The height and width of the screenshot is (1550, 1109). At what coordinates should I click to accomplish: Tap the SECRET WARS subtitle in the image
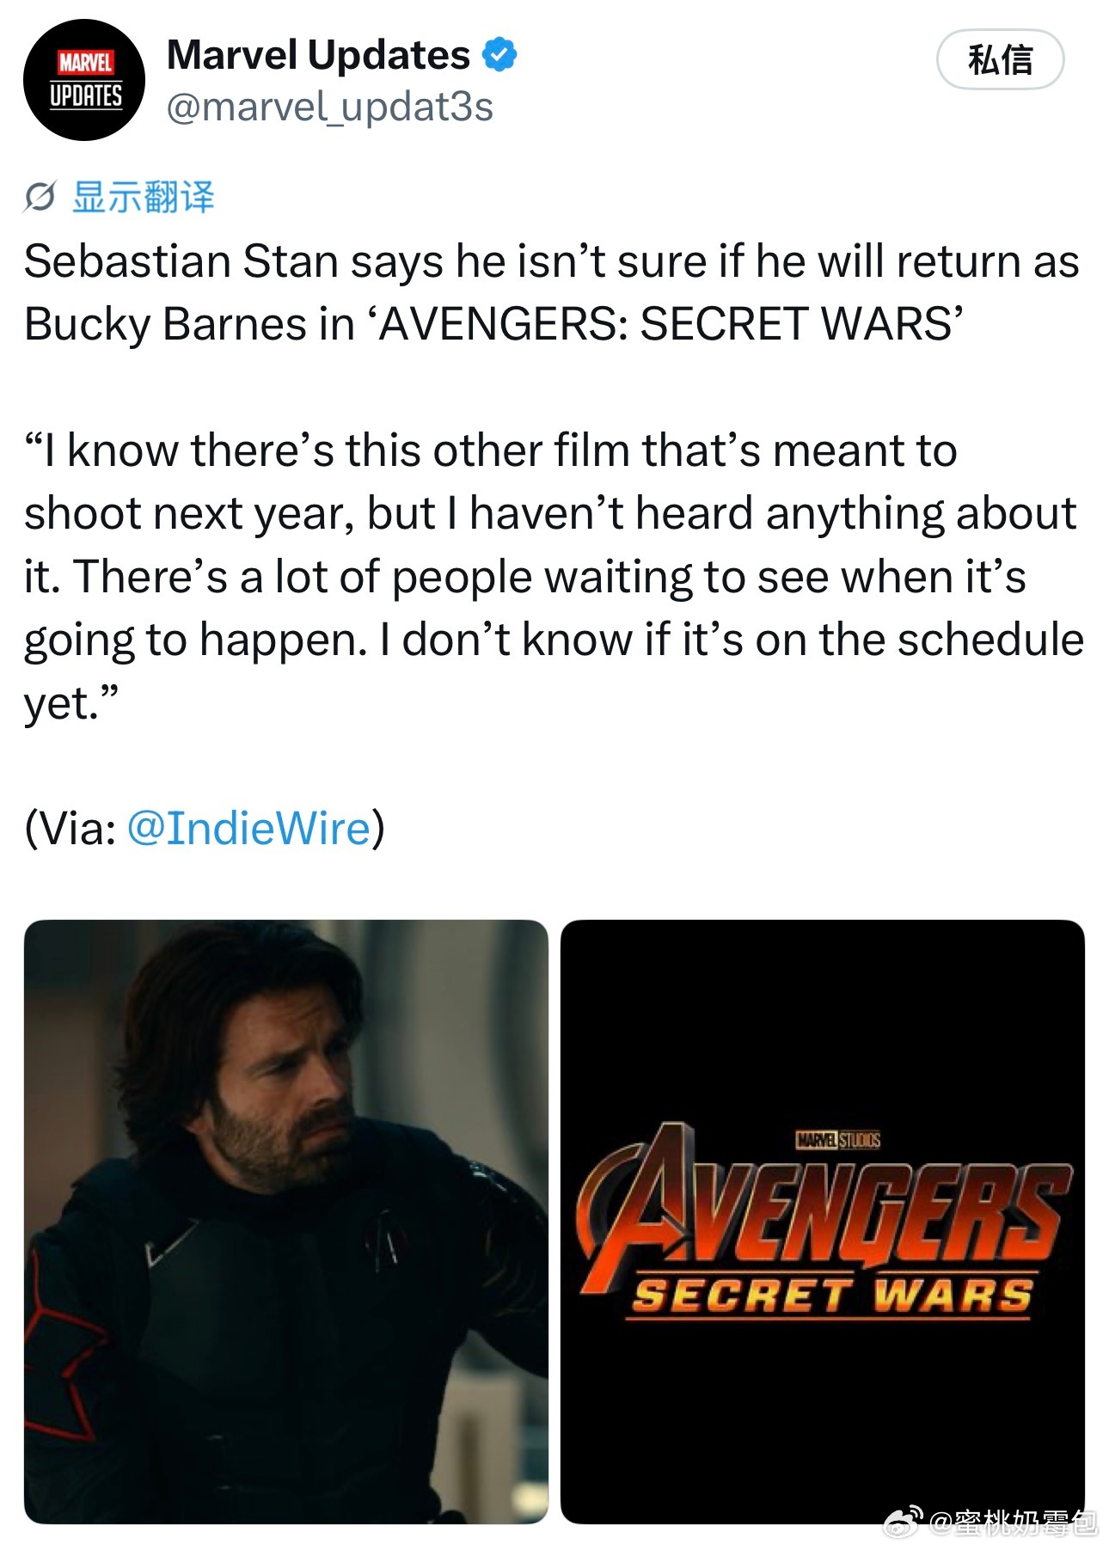[x=831, y=1296]
